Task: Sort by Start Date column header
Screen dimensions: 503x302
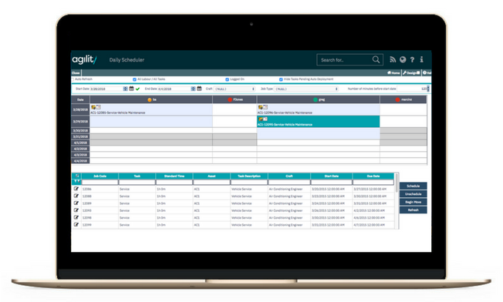Action: (332, 176)
